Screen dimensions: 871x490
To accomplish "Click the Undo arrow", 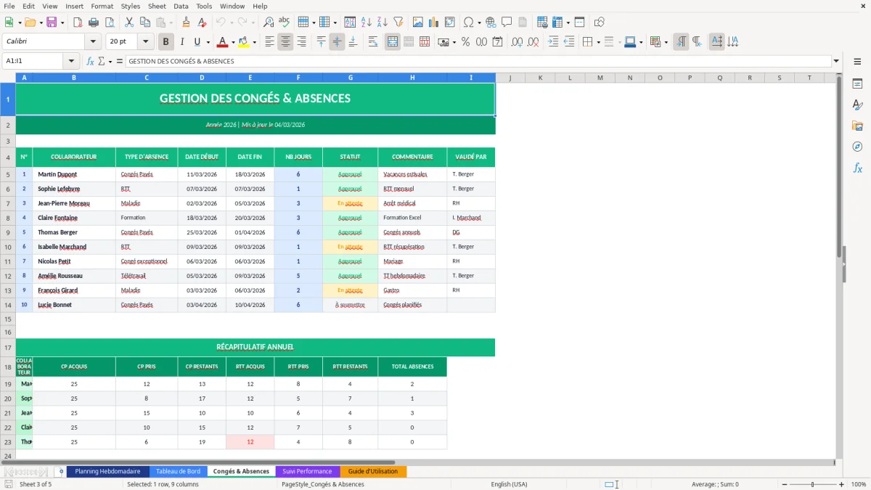I will 221,23.
